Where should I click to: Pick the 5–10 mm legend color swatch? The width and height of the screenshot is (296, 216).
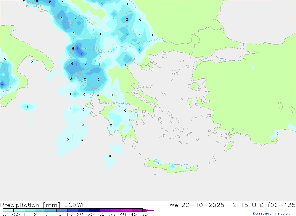tap(51, 210)
